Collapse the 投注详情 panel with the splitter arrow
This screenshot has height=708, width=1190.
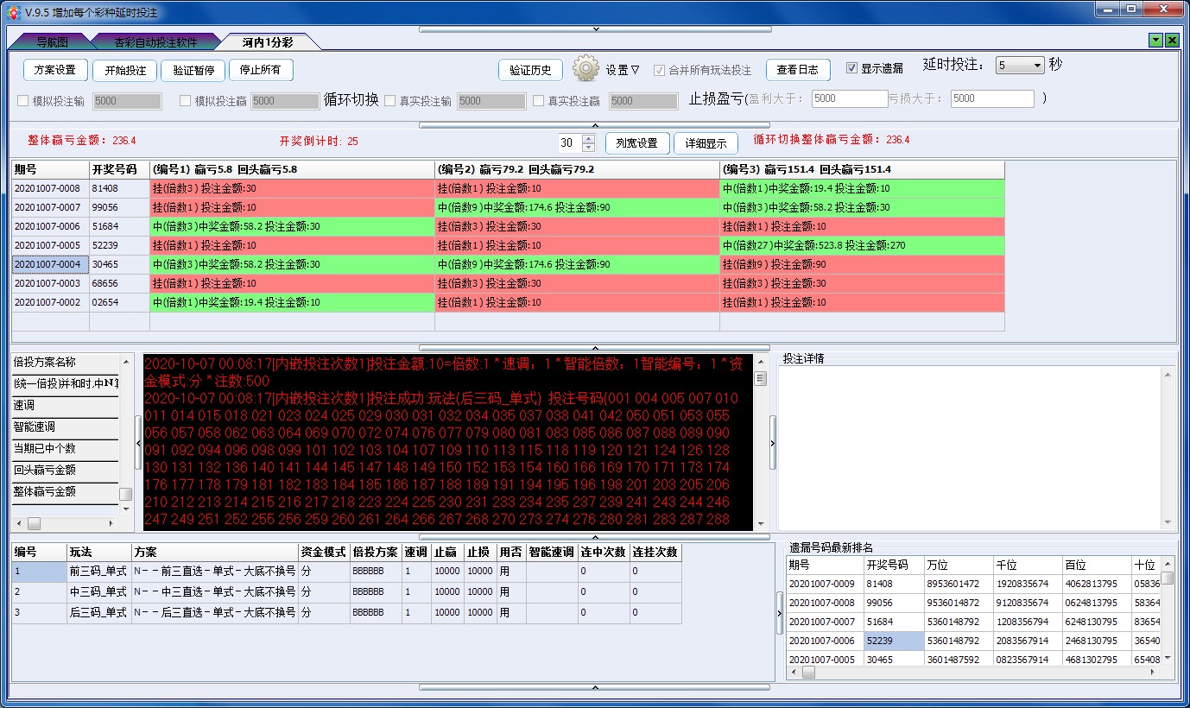pyautogui.click(x=772, y=443)
